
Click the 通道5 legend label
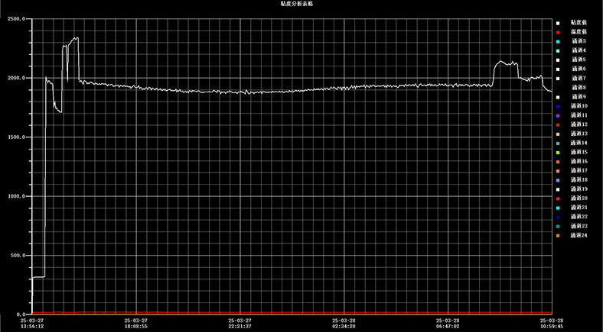(579, 60)
